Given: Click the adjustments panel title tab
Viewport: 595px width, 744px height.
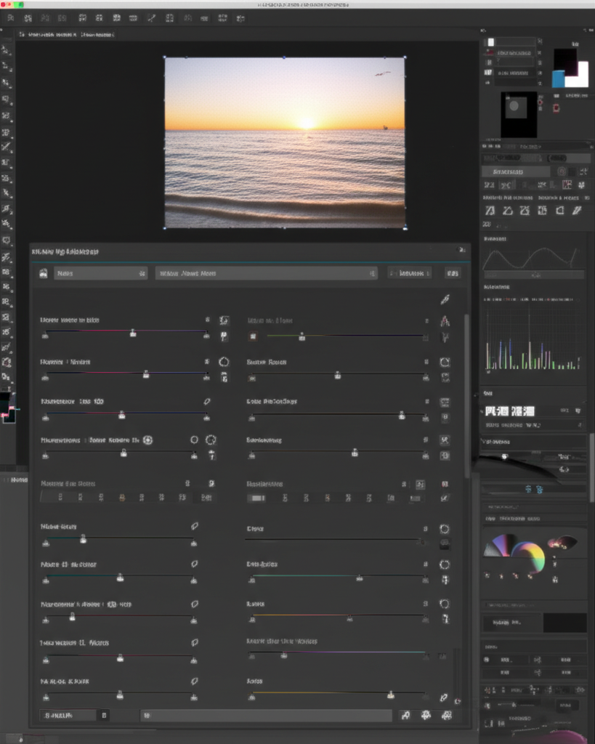Looking at the screenshot, I should coord(65,251).
